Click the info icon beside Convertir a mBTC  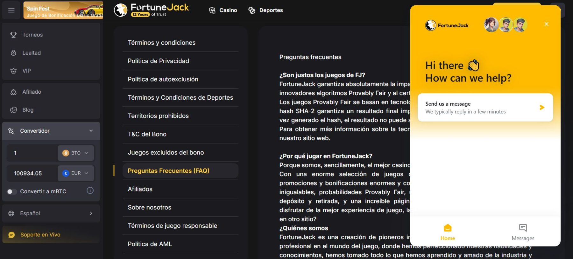pos(90,191)
